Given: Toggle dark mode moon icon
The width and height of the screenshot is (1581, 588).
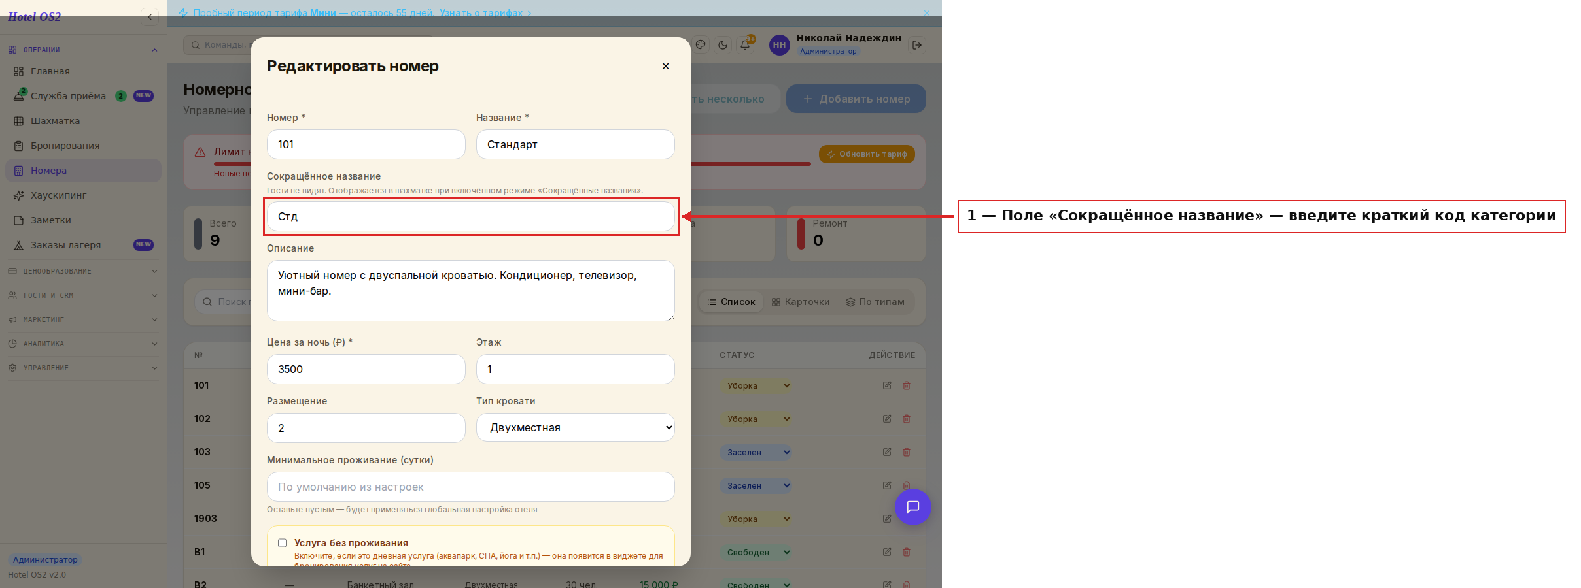Looking at the screenshot, I should pyautogui.click(x=723, y=45).
